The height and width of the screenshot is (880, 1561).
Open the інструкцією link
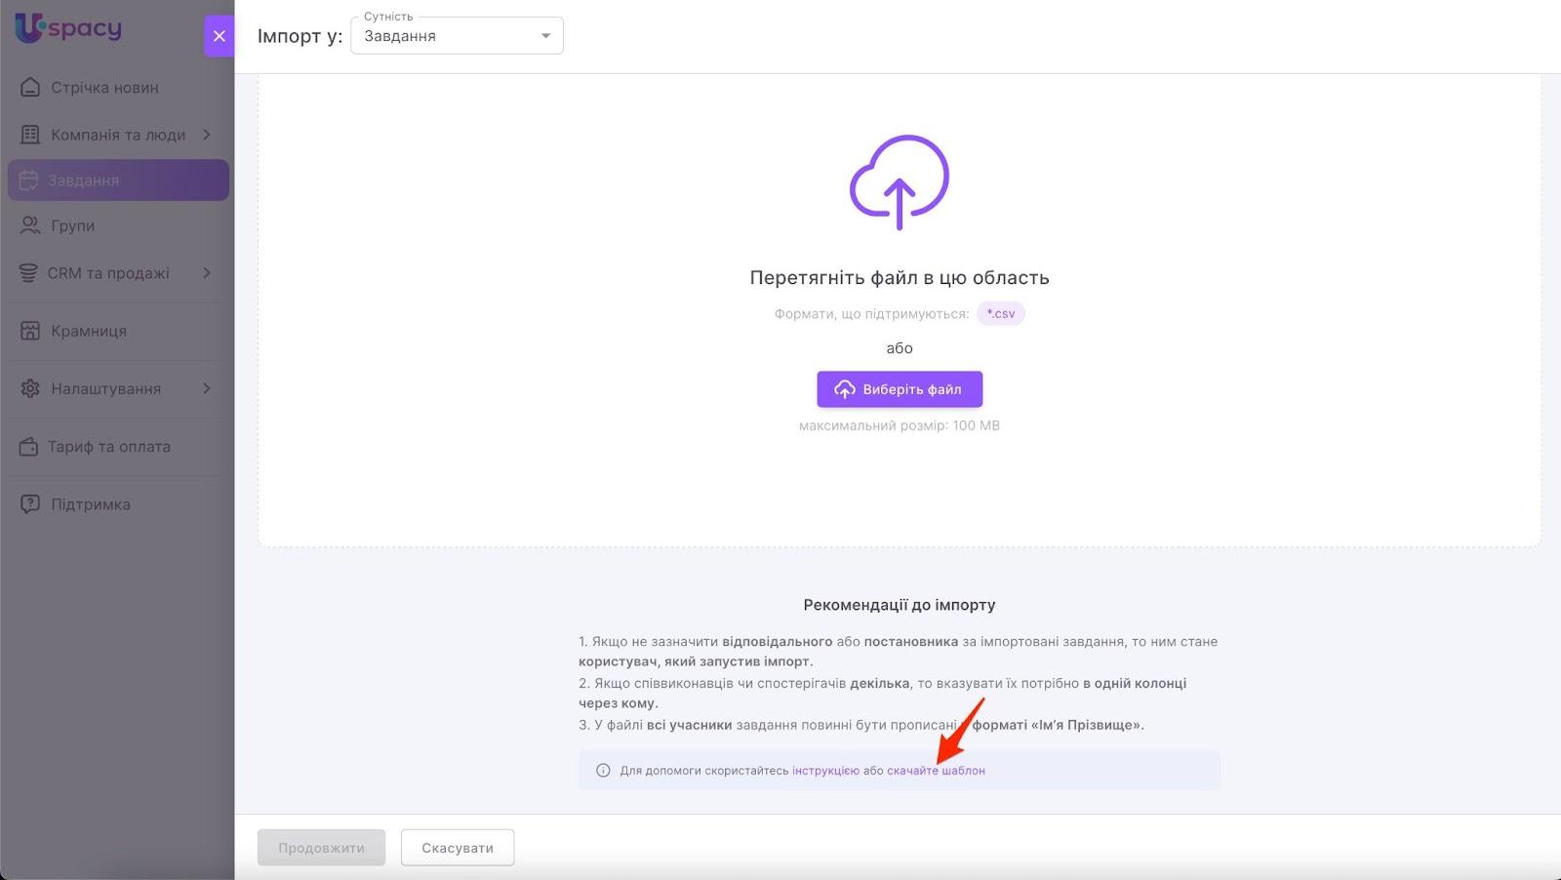(x=825, y=771)
